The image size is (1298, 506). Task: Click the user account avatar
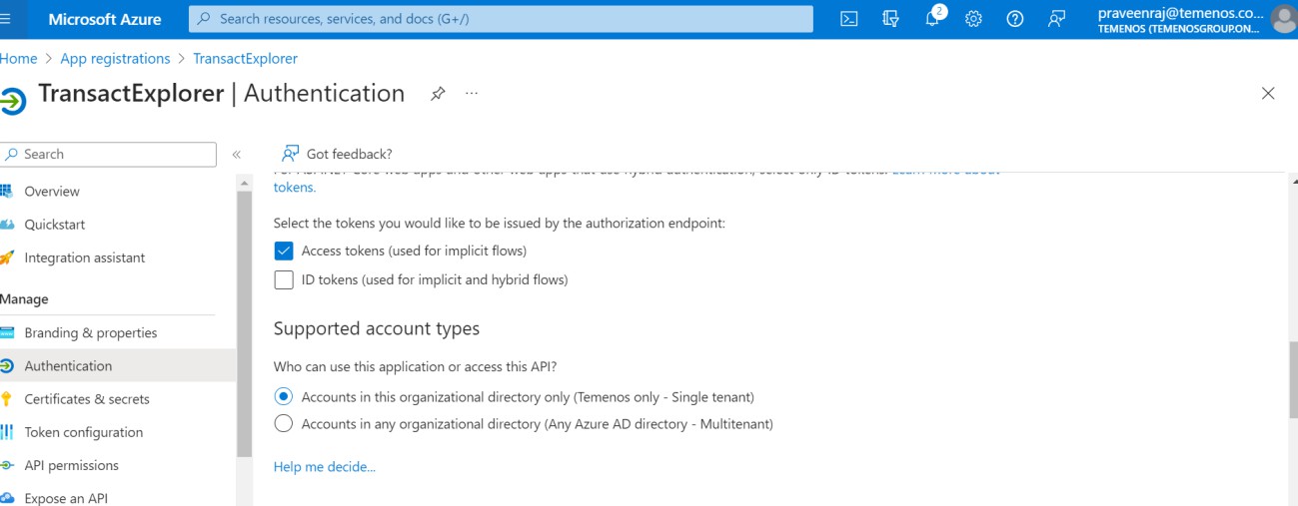[1284, 19]
